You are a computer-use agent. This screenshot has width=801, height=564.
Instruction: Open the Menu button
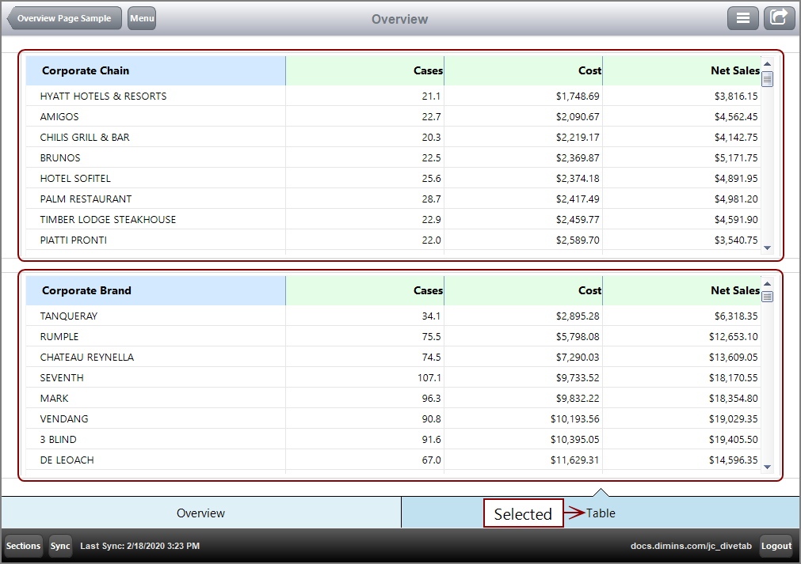click(141, 17)
